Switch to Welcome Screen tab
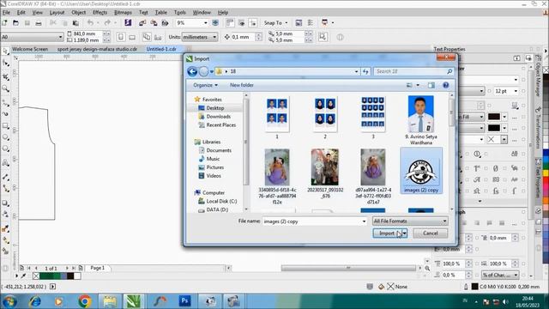 coord(30,49)
